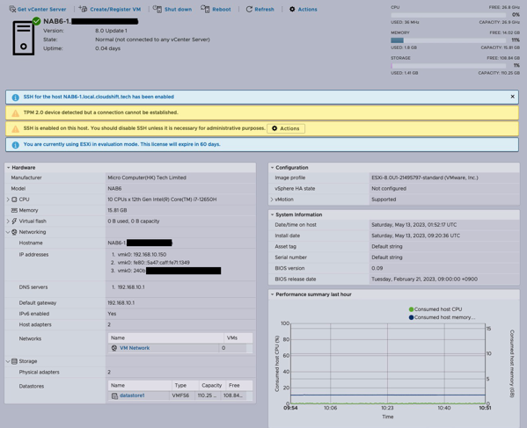
Task: Click the vSphere HA state Not configured
Action: point(389,188)
